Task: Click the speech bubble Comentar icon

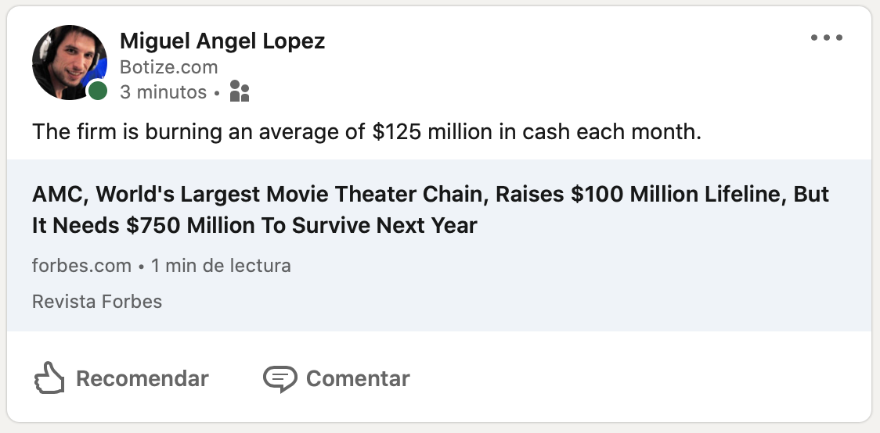Action: pos(280,378)
